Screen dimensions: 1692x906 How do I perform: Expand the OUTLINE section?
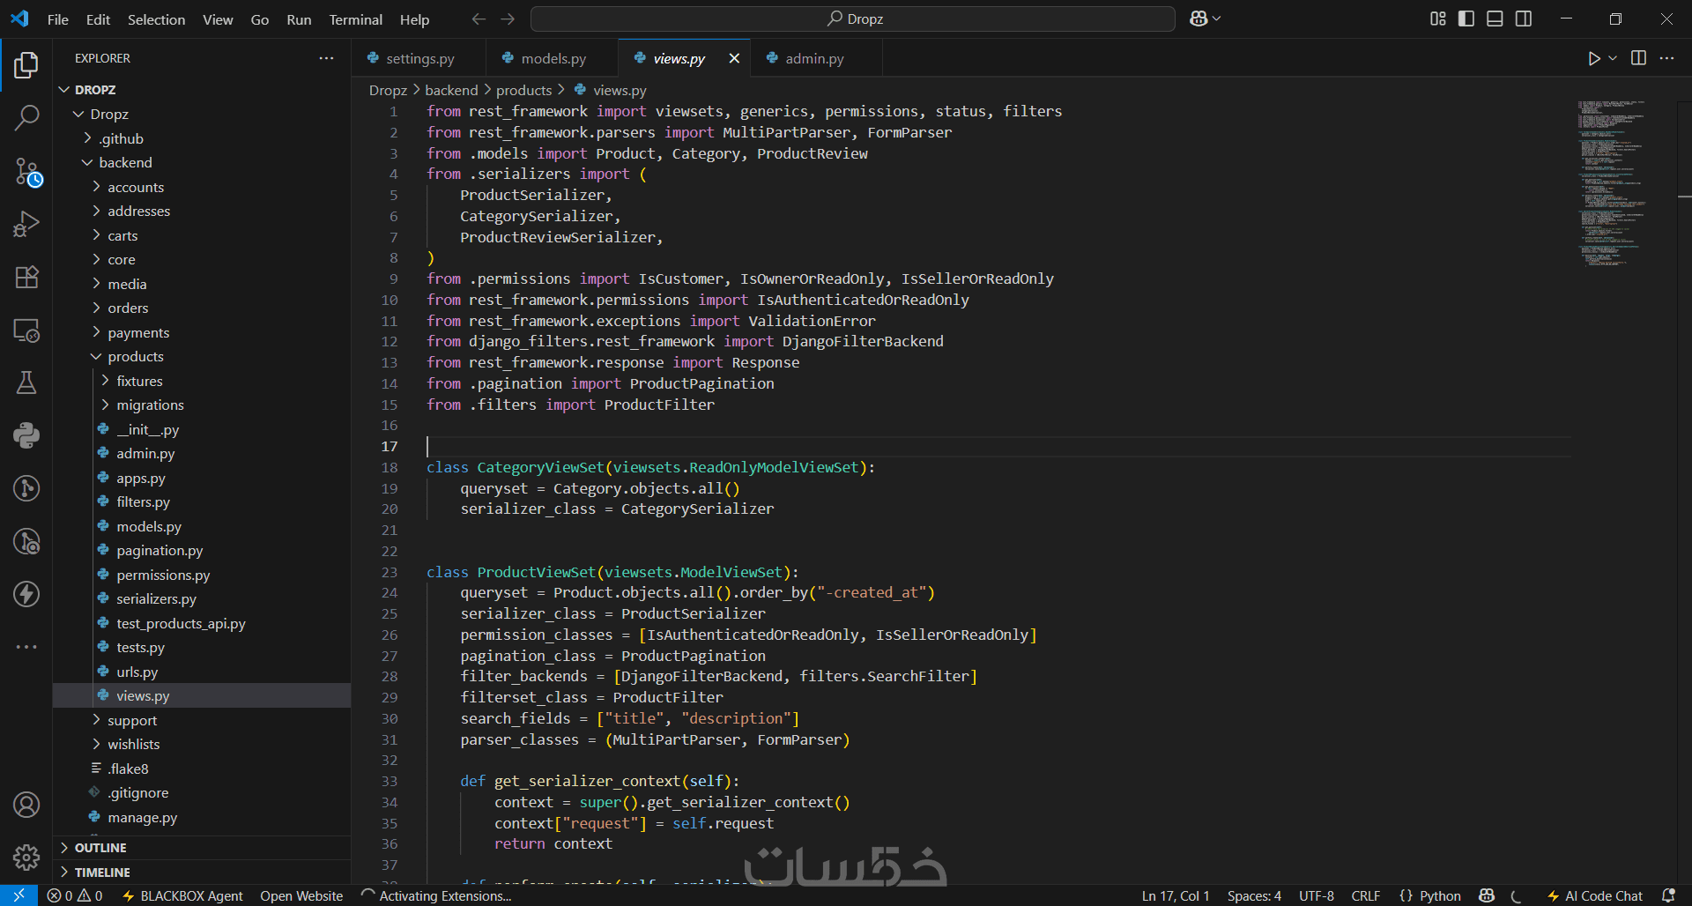point(202,848)
